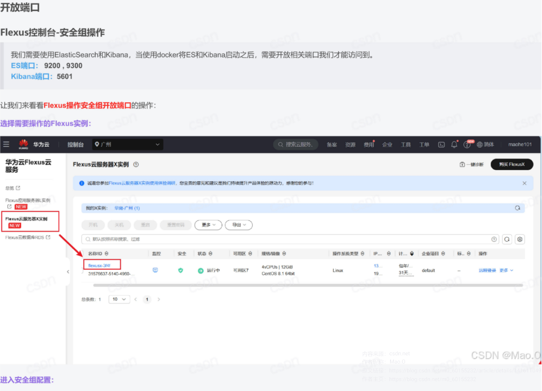
Task: Expand 更多 in the flexusx-3f4f operations column
Action: (506, 271)
